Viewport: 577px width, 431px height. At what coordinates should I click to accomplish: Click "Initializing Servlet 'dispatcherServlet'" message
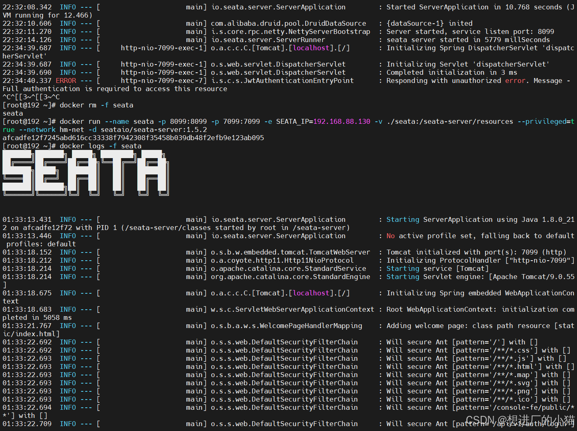pos(468,64)
